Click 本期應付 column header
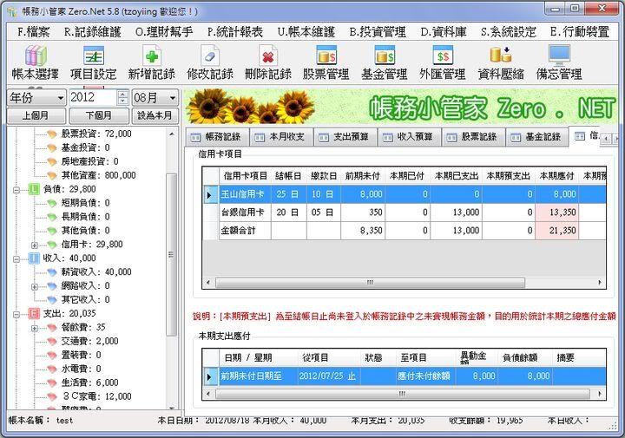Screen dimensions: 625x438 point(556,175)
